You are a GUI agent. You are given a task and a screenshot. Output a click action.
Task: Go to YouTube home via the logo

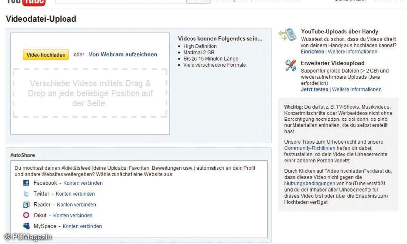(26, 3)
